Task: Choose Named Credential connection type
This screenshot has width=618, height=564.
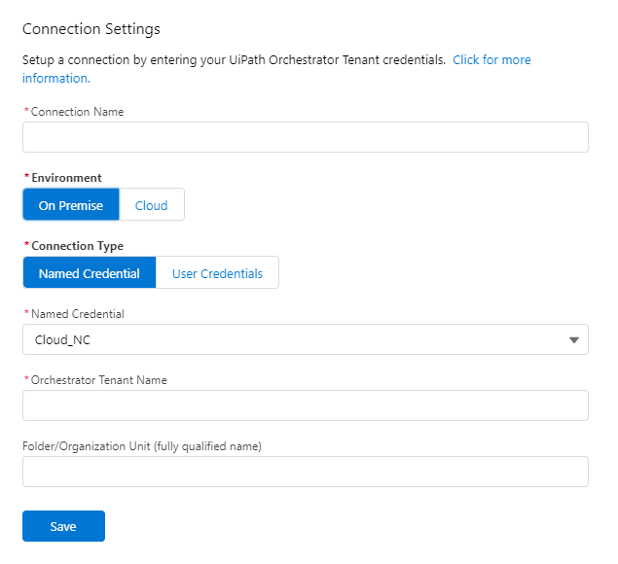Action: 90,273
